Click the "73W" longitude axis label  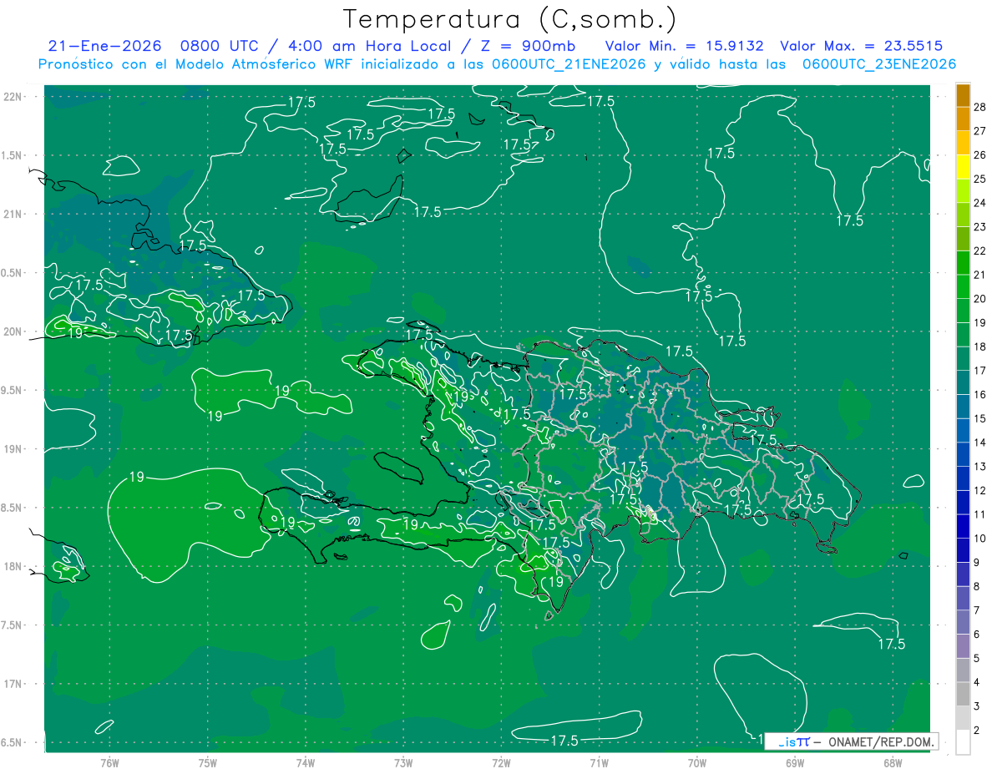pos(403,762)
